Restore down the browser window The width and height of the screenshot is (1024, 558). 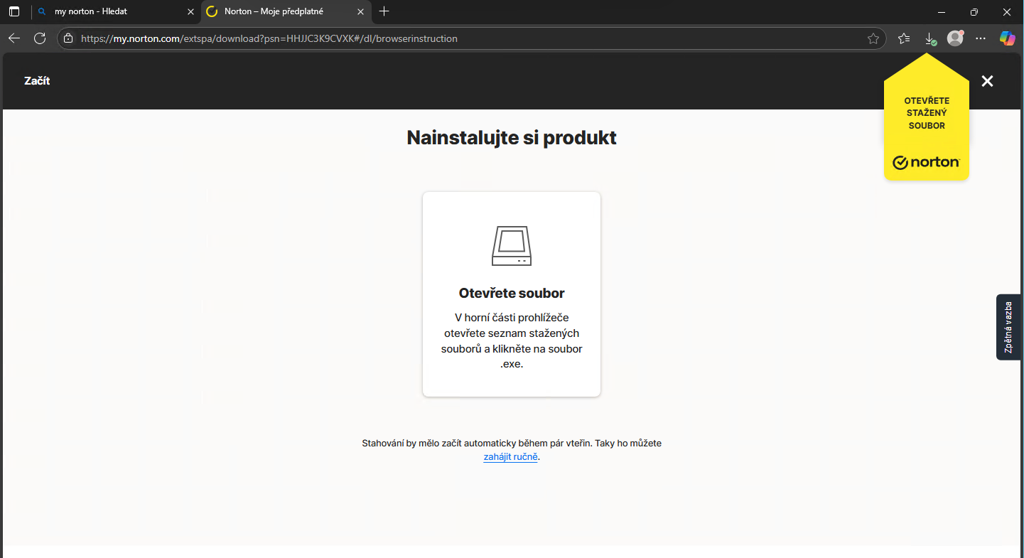tap(974, 11)
